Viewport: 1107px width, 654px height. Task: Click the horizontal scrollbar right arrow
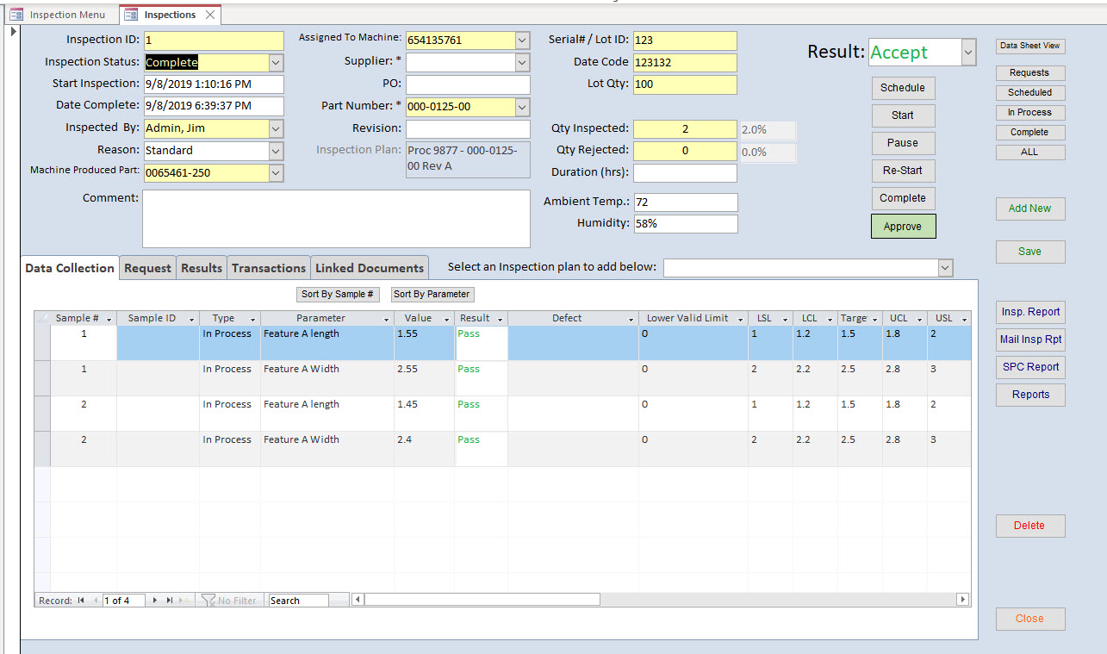(963, 600)
